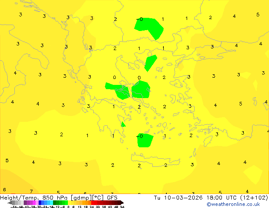This screenshot has width=269, height=208.
Task: Click the dark right arrow of color scale
Action: pos(122,202)
